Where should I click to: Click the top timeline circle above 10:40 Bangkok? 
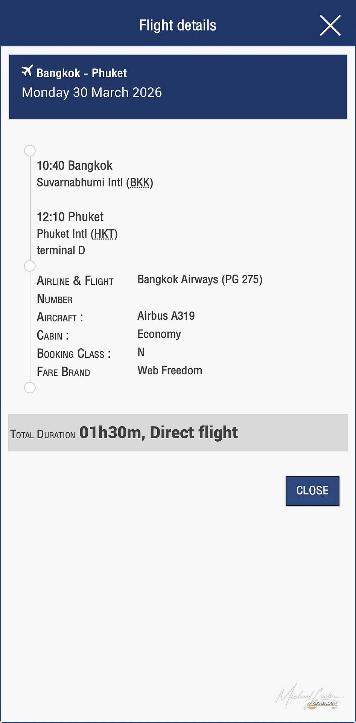click(x=30, y=151)
